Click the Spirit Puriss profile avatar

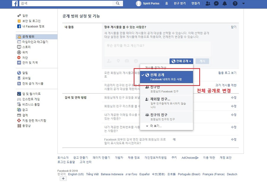(139, 3)
